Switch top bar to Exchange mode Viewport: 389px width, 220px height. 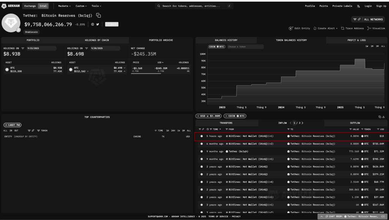(30, 6)
